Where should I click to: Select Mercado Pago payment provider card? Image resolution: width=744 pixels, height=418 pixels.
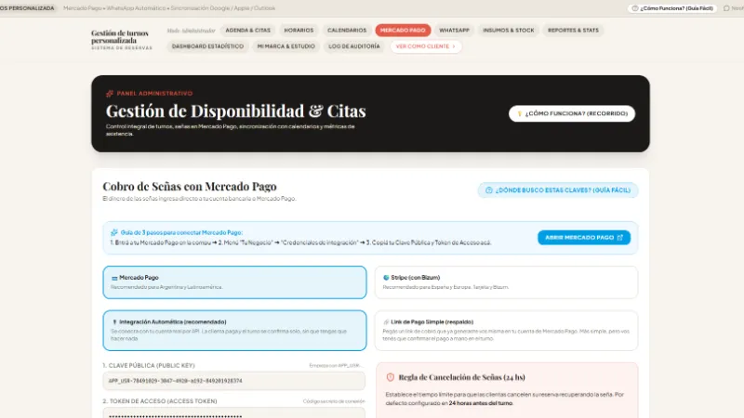(235, 282)
